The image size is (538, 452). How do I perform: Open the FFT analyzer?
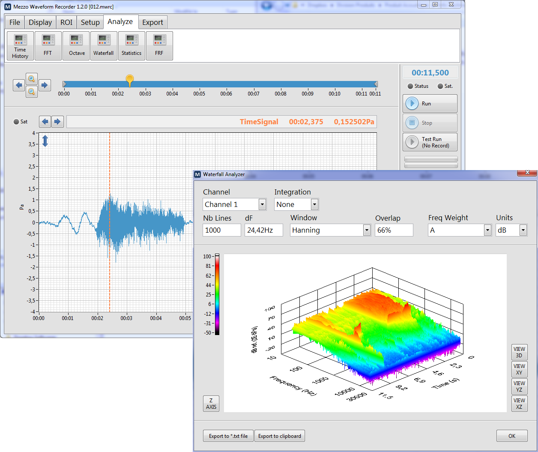tap(48, 46)
